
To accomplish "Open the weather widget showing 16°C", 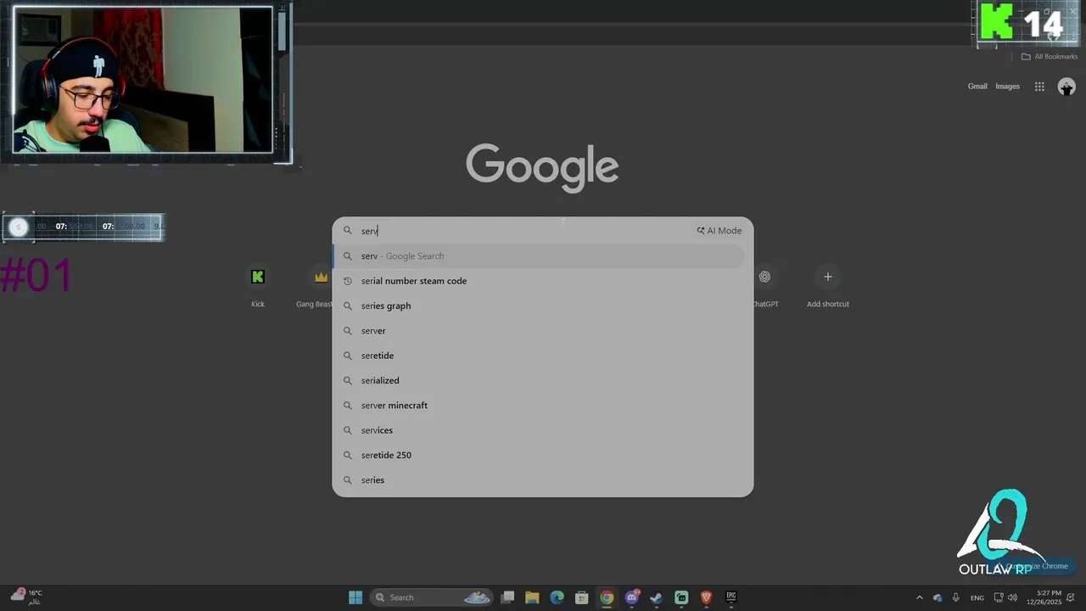I will point(25,597).
